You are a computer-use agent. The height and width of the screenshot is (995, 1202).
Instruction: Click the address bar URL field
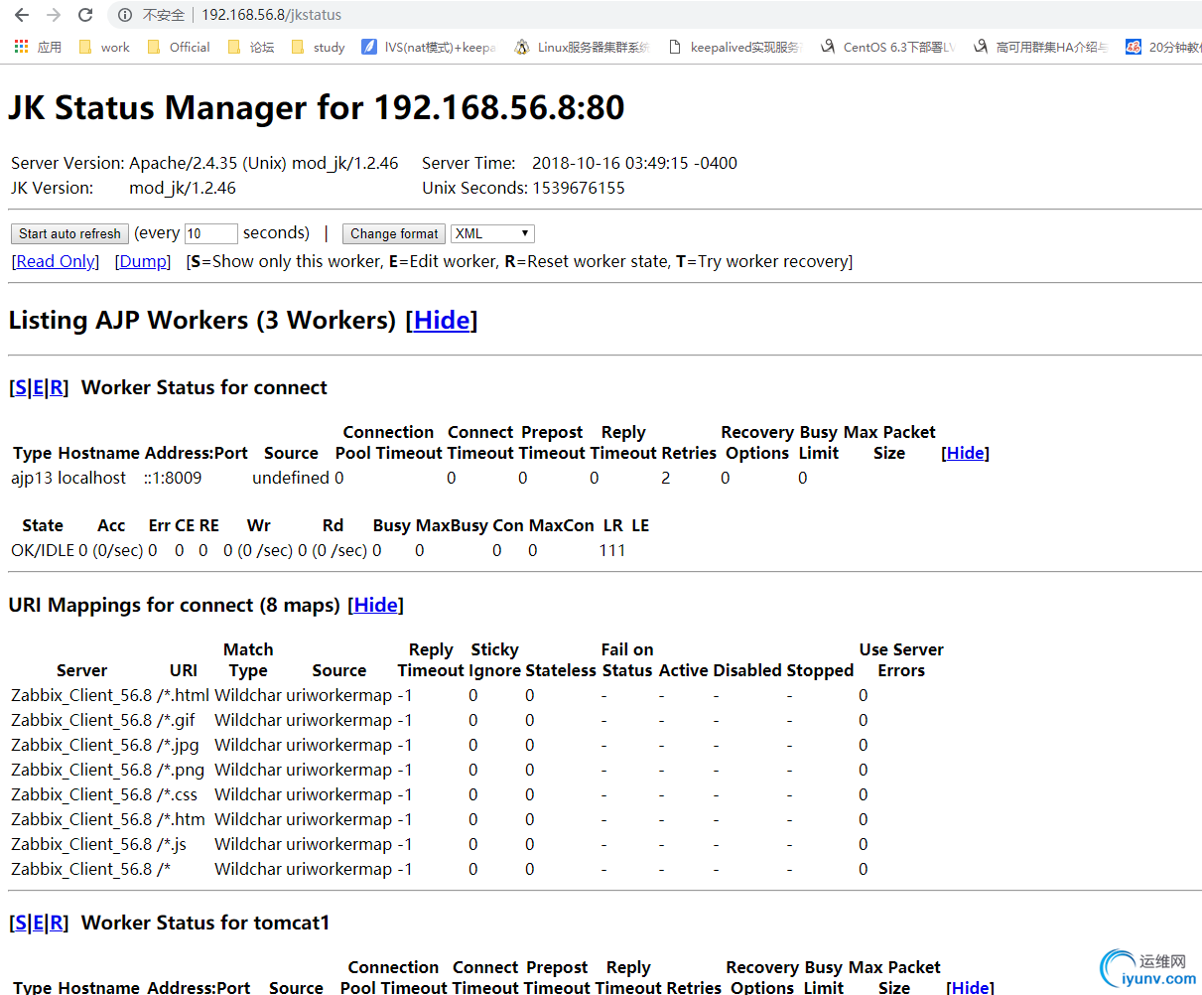(x=271, y=15)
